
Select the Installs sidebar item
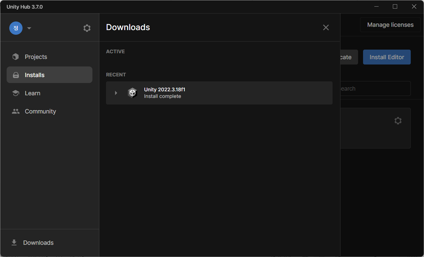49,75
